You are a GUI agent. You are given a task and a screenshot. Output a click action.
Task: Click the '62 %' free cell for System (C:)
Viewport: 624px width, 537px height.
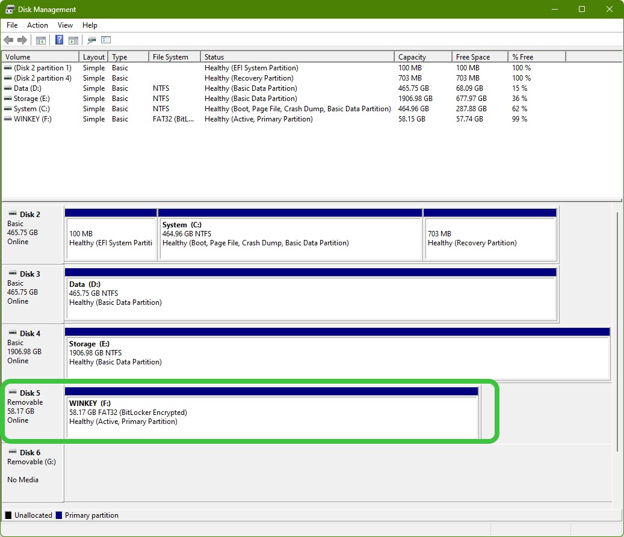(519, 109)
